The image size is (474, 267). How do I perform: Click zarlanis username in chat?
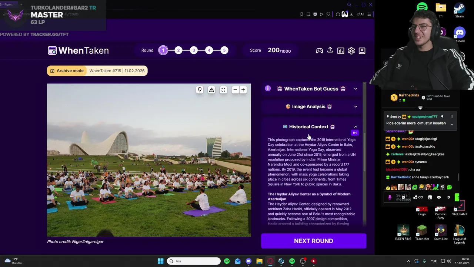[x=397, y=154]
